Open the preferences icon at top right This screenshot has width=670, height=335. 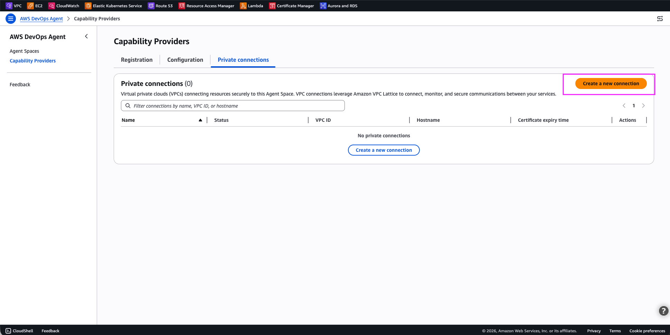(660, 19)
